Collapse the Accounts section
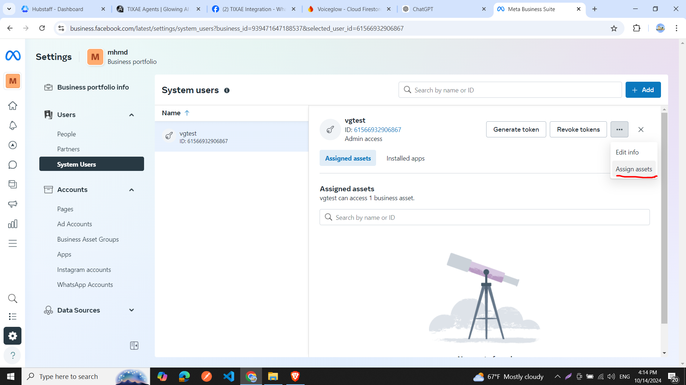Viewport: 686px width, 385px height. tap(132, 190)
